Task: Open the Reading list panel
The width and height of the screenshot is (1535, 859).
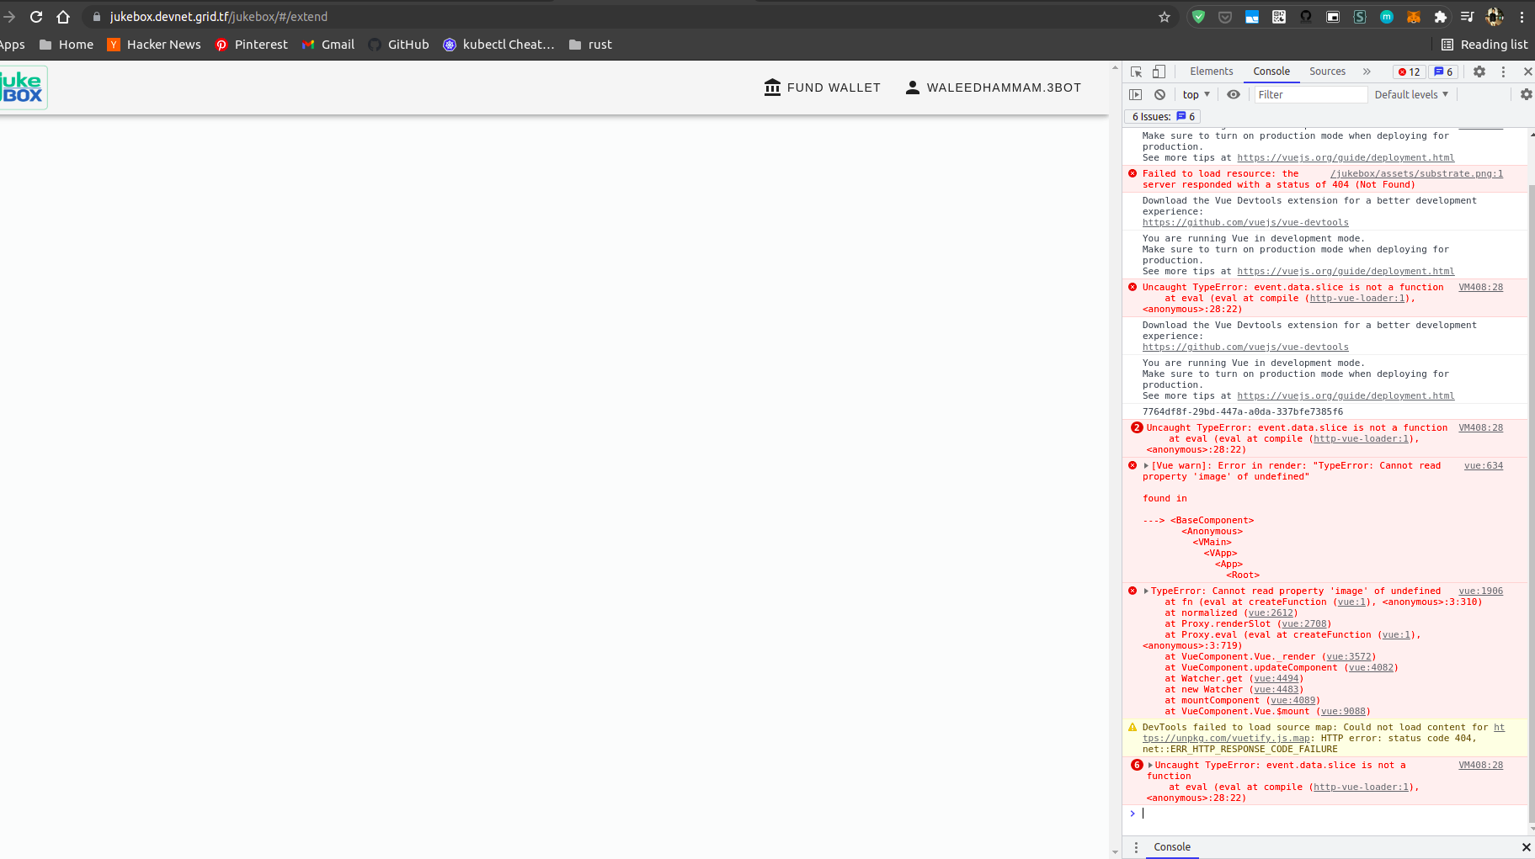Action: (x=1484, y=45)
